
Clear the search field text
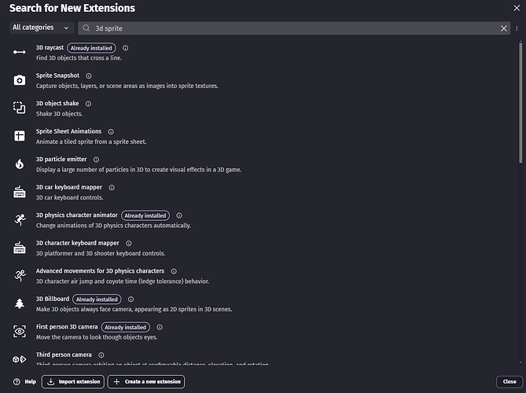[x=504, y=28]
